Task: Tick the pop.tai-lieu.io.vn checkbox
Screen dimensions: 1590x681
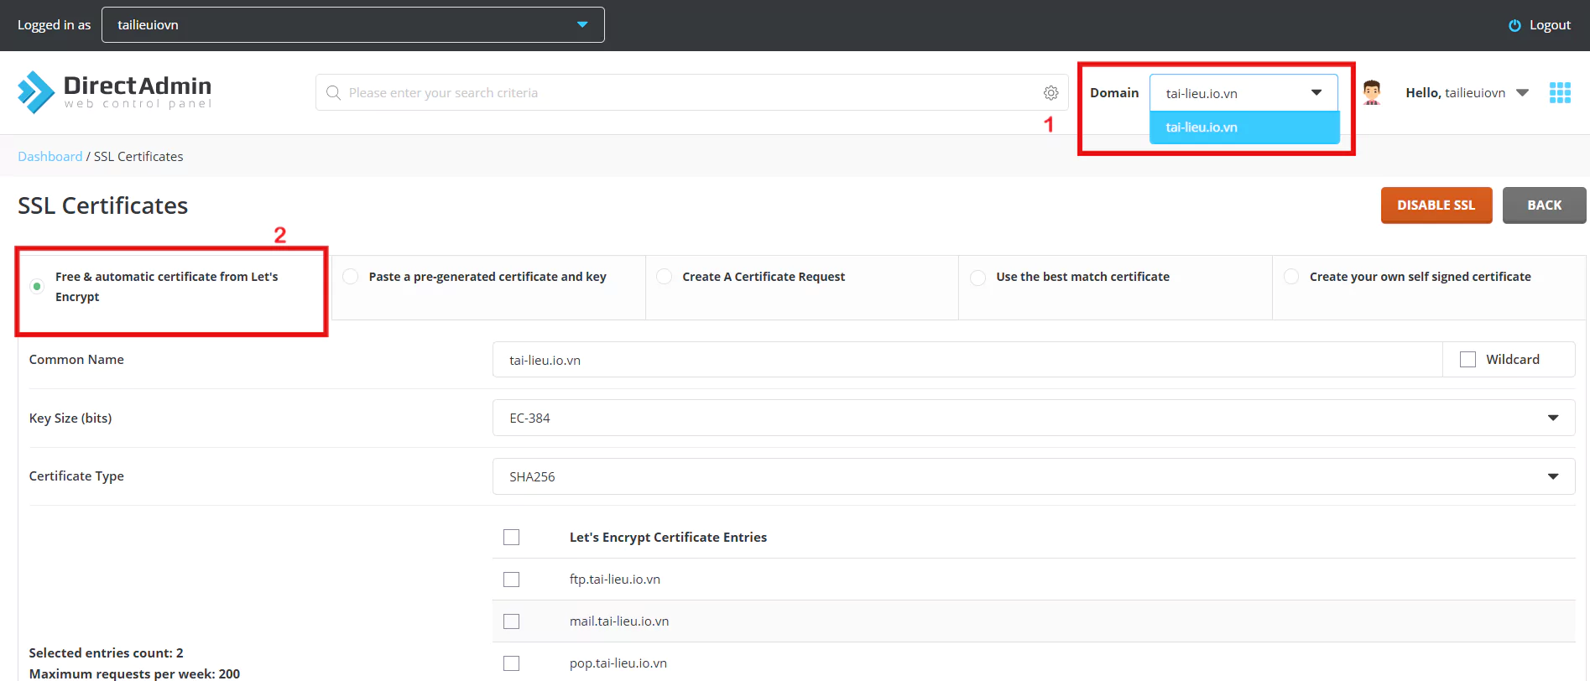Action: [x=511, y=663]
